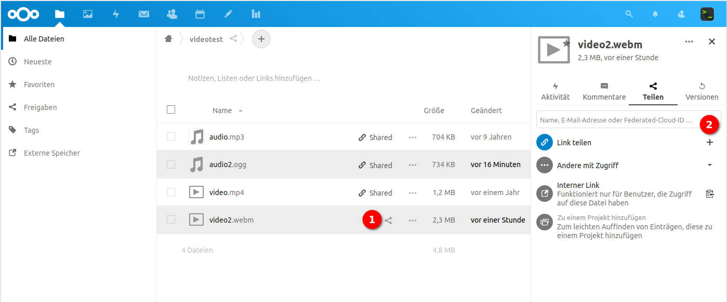The width and height of the screenshot is (727, 302).
Task: Copy the internal link to clipboard
Action: [x=710, y=194]
